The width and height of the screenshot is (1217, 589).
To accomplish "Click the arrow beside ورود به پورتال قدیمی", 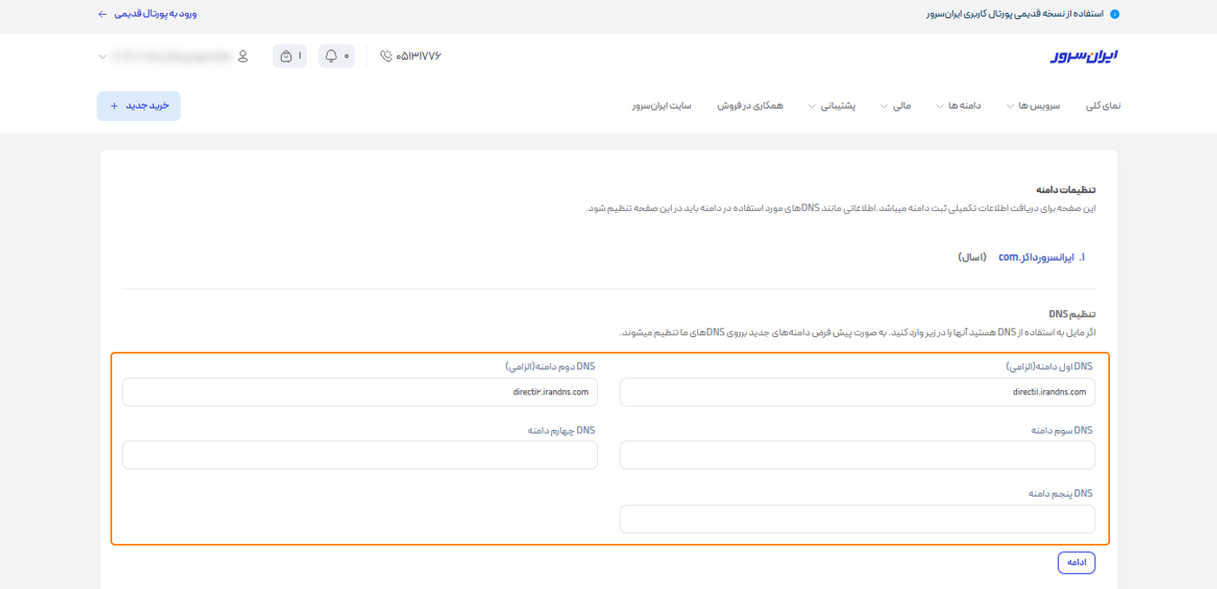I will (x=102, y=14).
